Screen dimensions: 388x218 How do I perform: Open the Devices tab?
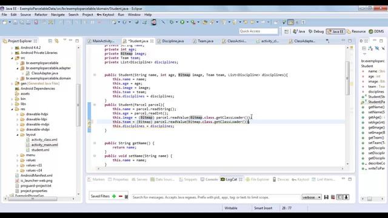click(x=281, y=179)
